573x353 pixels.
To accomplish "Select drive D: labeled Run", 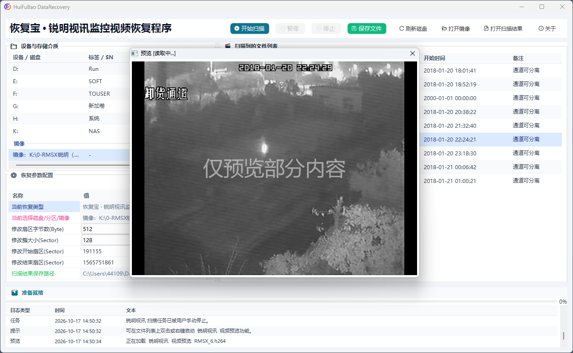I will pyautogui.click(x=69, y=69).
